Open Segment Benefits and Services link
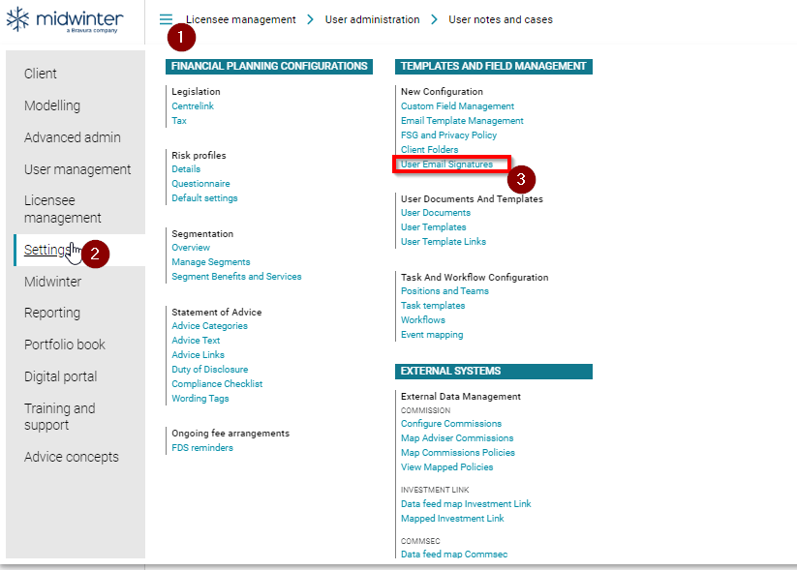Viewport: 797px width, 570px height. click(x=236, y=277)
